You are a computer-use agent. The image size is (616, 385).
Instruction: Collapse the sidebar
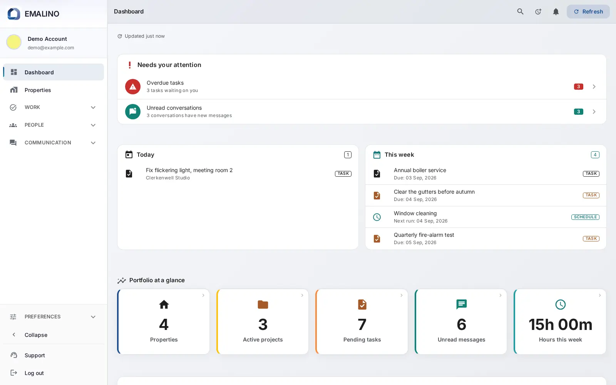tap(53, 335)
